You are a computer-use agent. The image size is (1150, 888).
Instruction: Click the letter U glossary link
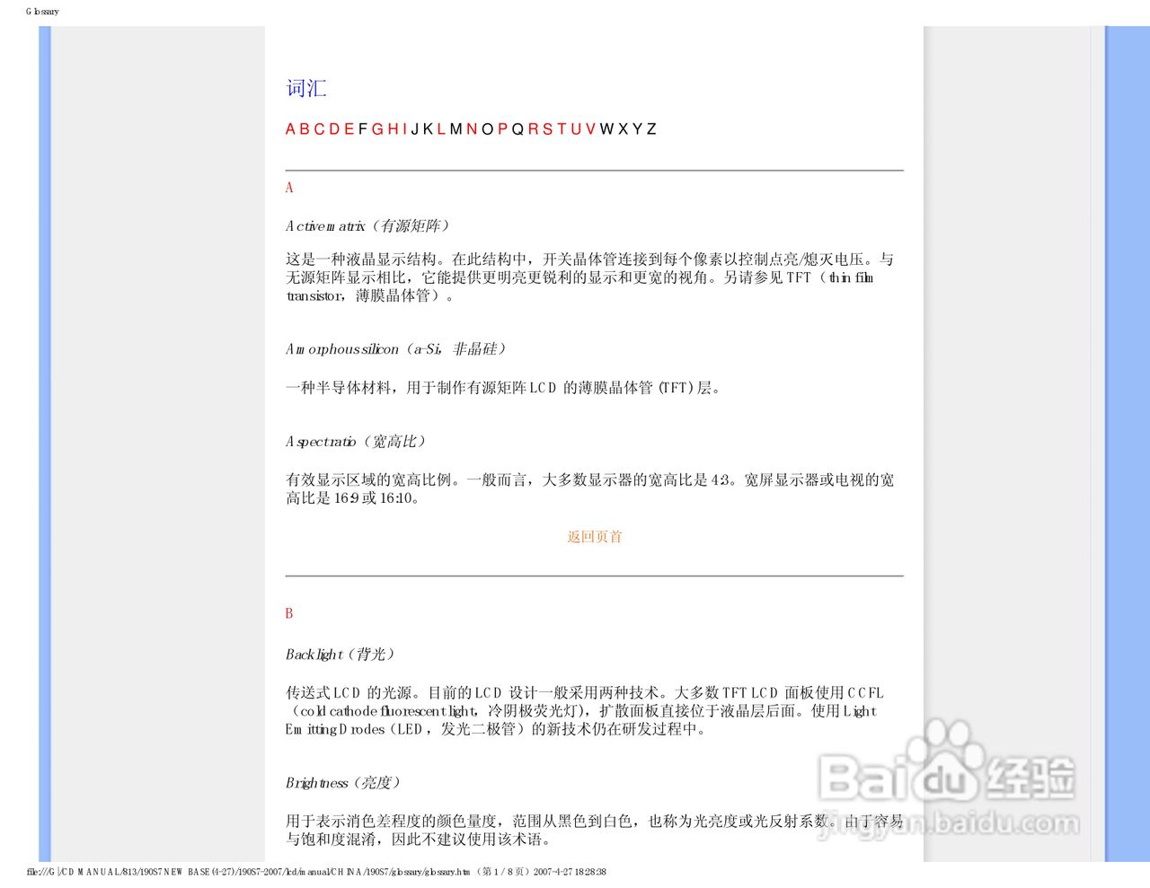pyautogui.click(x=574, y=129)
